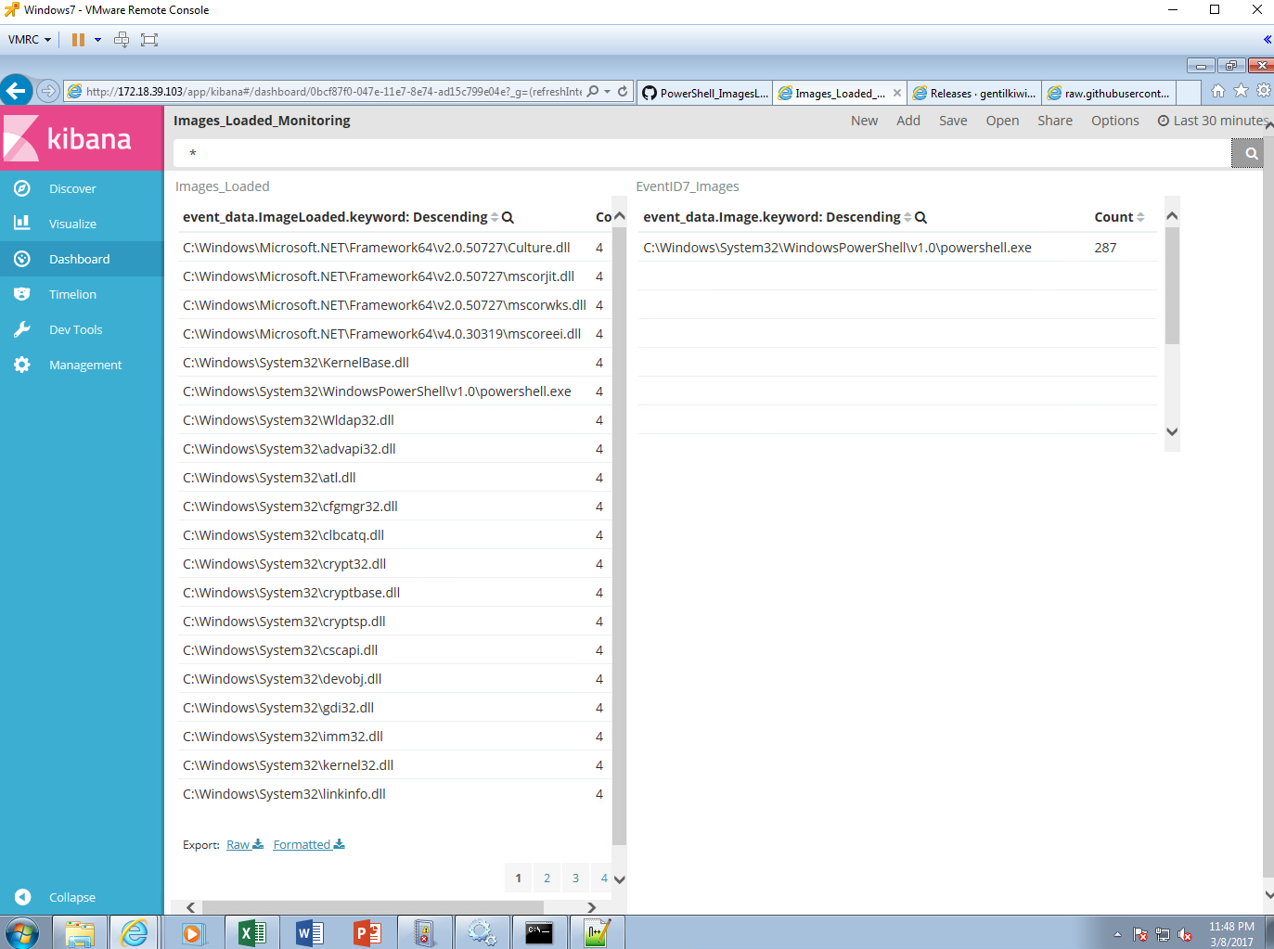
Task: Open Timelion shield icon
Action: point(22,294)
